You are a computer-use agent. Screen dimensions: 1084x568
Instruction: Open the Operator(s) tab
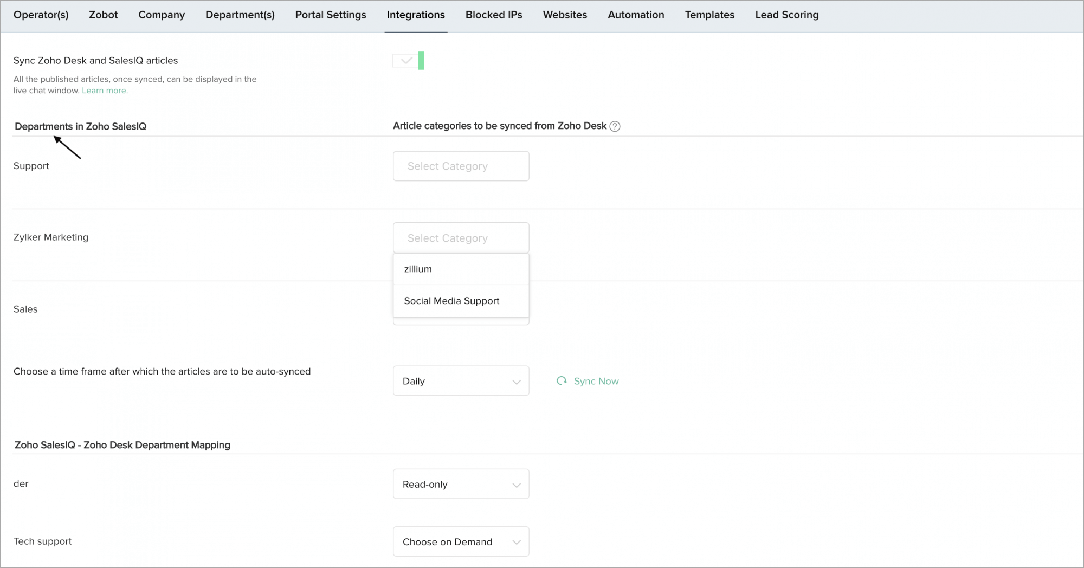pyautogui.click(x=41, y=15)
